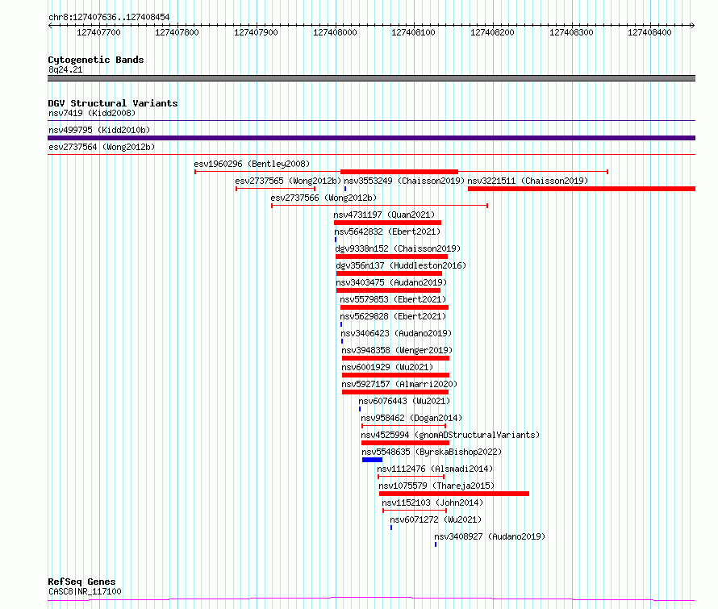This screenshot has height=609, width=718.
Task: Select dgv356n137 (Huddleston2016) label
Action: point(401,265)
